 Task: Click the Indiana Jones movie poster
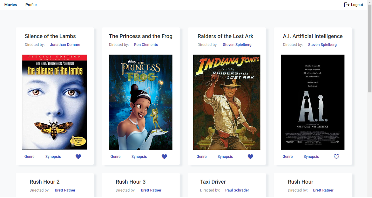[226, 102]
